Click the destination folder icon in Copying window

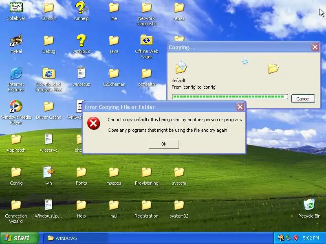273,68
